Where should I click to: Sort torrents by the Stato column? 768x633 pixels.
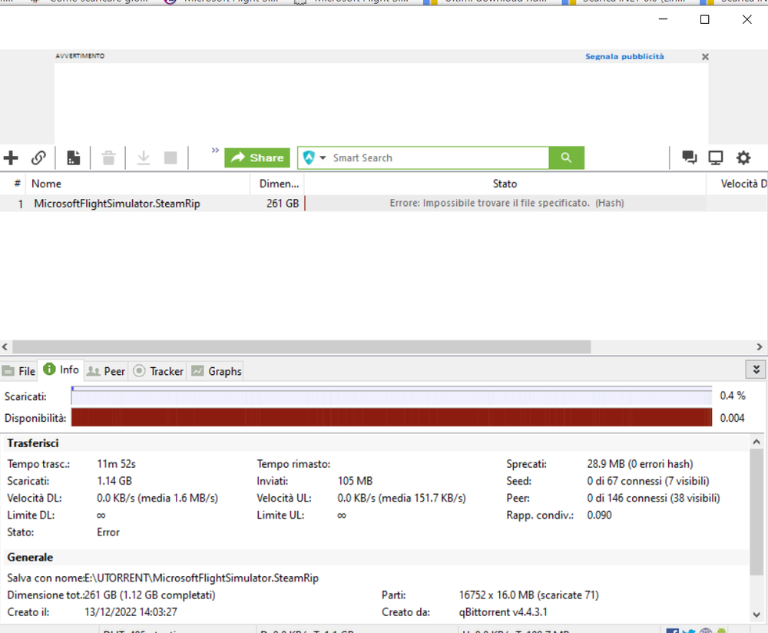[505, 184]
